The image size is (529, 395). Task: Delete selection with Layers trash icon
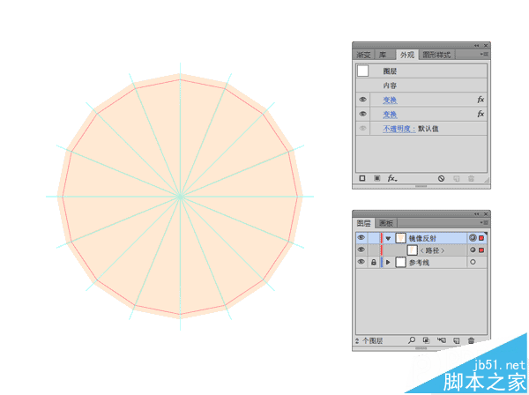point(472,340)
